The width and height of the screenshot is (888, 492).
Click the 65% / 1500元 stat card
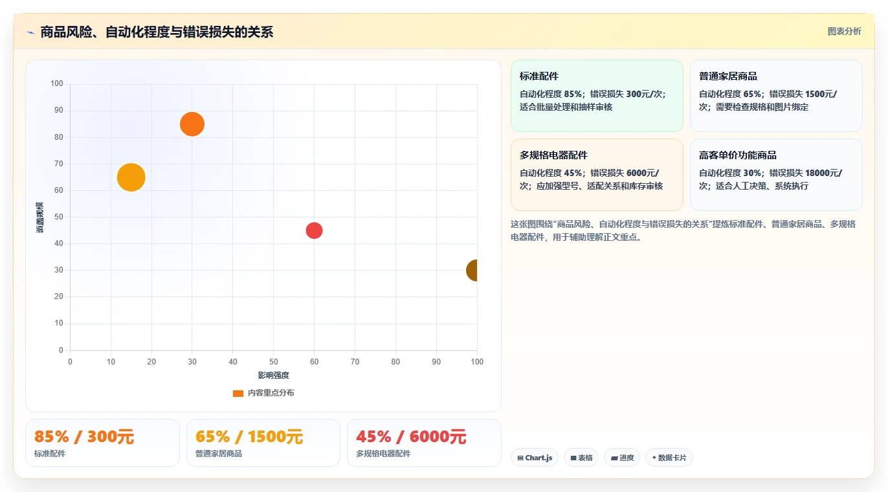click(263, 443)
